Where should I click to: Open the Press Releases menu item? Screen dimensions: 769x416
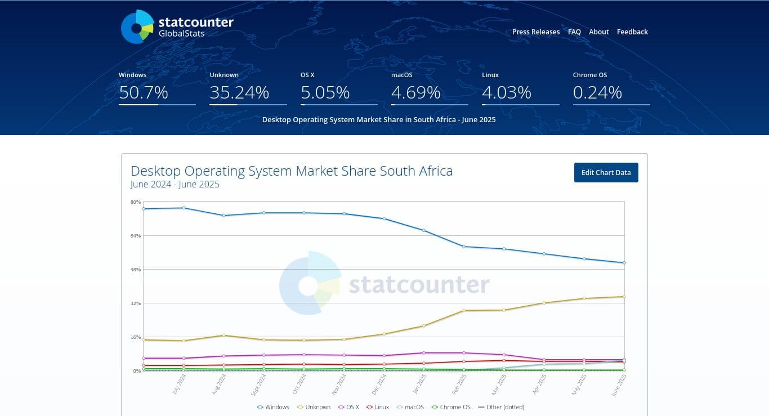point(536,32)
